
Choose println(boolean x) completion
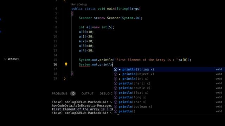tap(169, 107)
